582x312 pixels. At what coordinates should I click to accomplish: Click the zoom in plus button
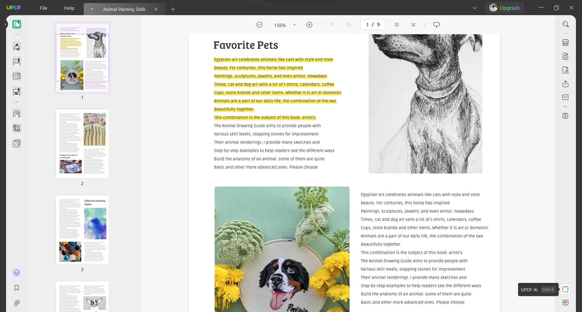pos(309,25)
